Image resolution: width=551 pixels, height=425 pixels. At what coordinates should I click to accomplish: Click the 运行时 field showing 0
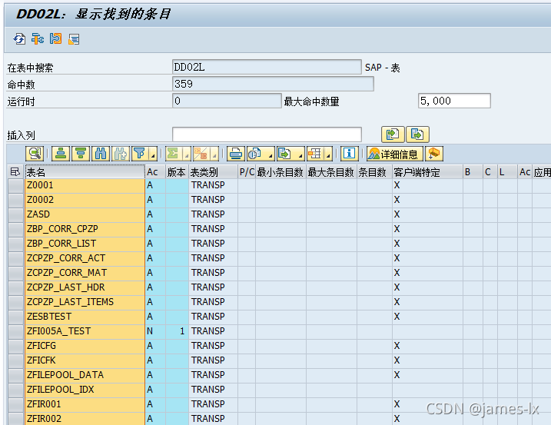coord(227,101)
